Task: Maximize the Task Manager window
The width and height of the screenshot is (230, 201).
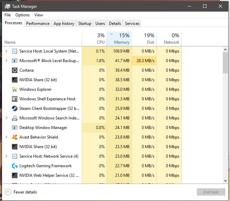Action: 205,6
